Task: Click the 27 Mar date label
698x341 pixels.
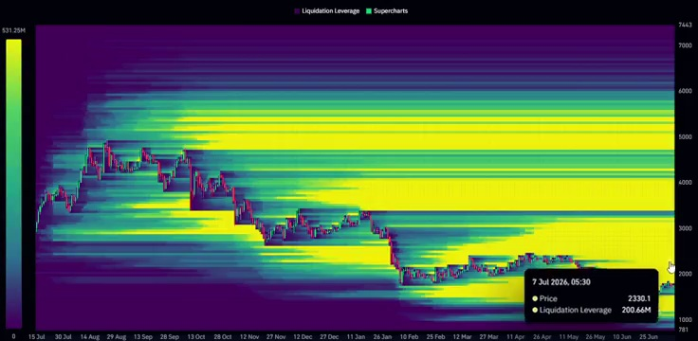Action: pyautogui.click(x=488, y=336)
